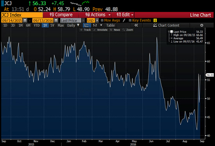Select the candlestick bar chart icon
Screen dimensions: 215x146
point(95,25)
